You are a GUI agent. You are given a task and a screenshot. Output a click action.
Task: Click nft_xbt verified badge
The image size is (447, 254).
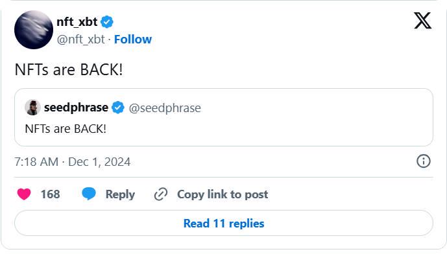107,22
